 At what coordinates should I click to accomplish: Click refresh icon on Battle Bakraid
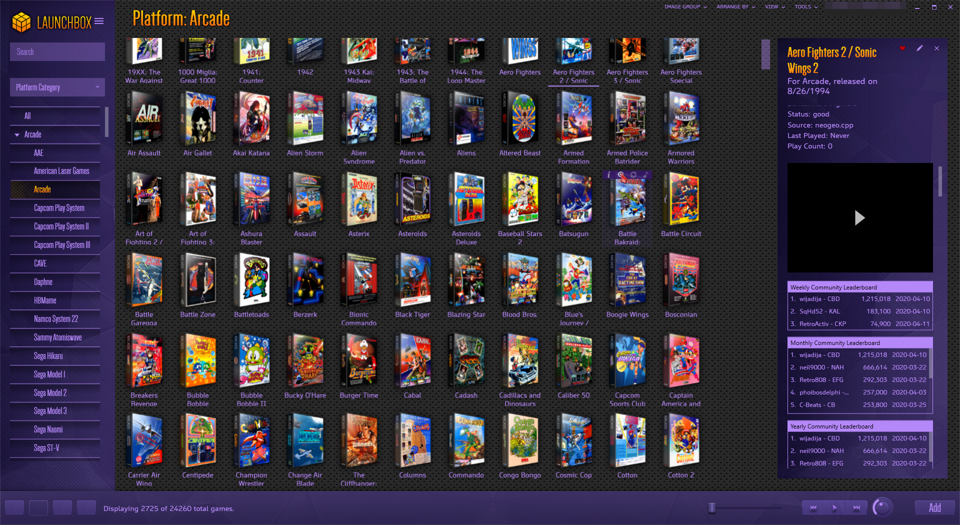633,174
